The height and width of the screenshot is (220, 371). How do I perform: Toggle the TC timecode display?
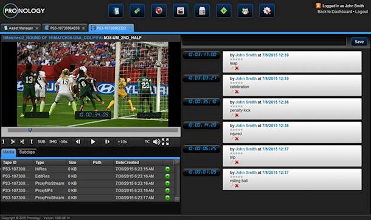pos(147,142)
